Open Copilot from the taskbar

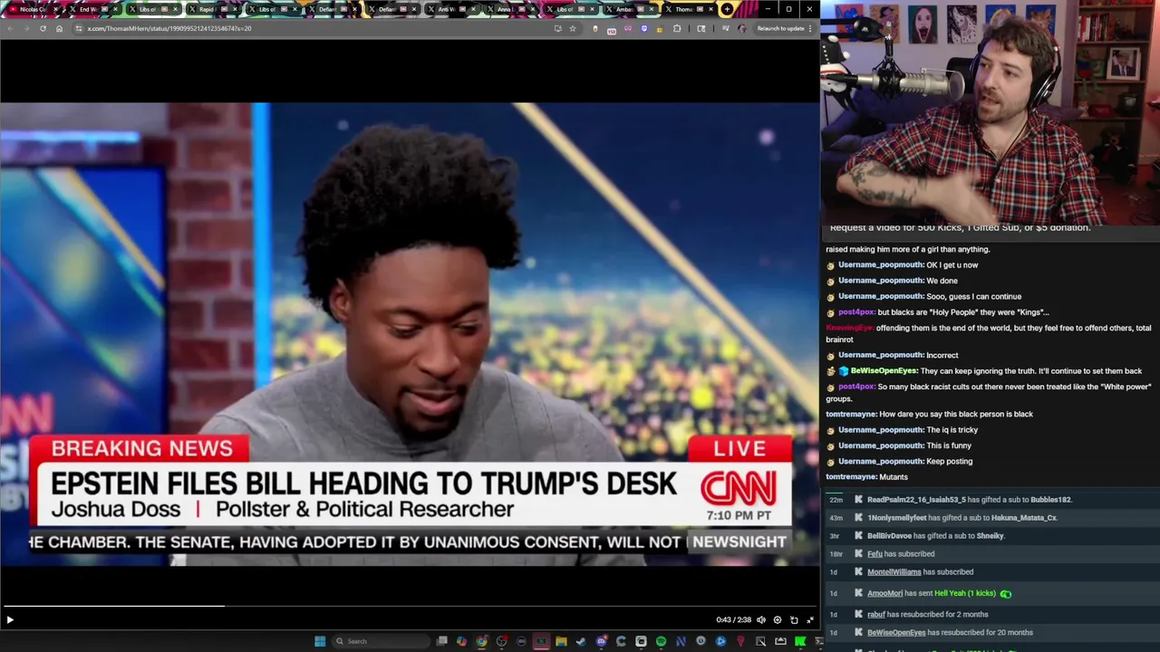pyautogui.click(x=461, y=641)
